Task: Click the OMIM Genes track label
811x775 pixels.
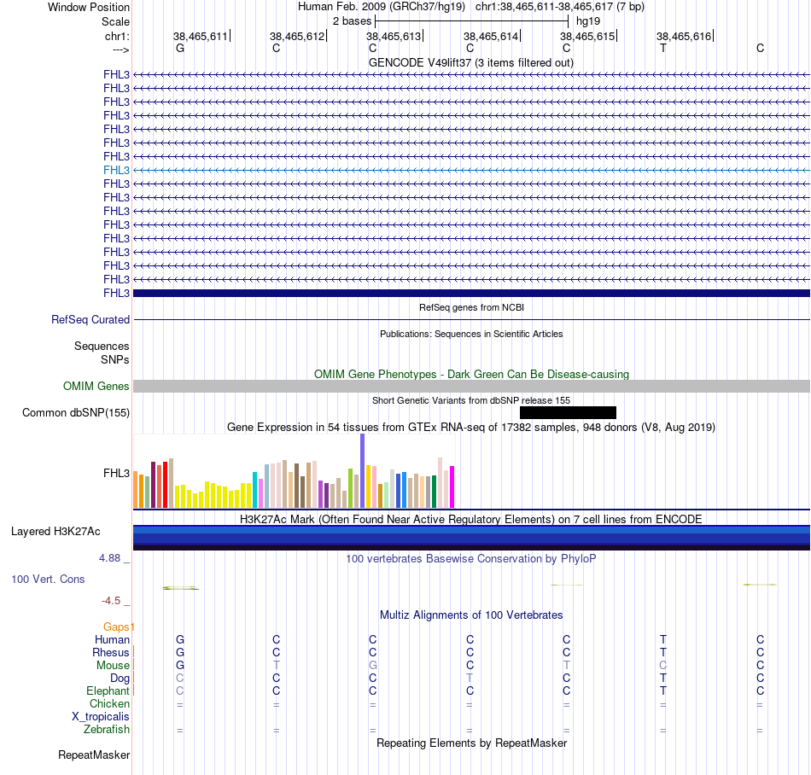Action: click(96, 386)
